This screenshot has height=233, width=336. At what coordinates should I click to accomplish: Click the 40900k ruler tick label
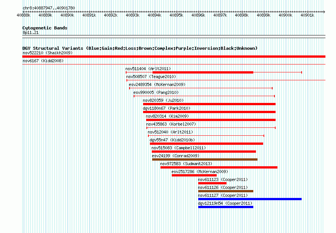tap(285, 15)
